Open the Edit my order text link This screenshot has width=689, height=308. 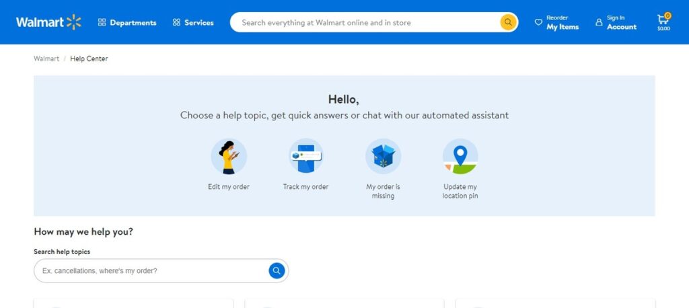[x=229, y=187]
